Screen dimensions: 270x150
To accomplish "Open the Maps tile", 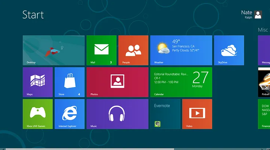I will coord(38,82).
